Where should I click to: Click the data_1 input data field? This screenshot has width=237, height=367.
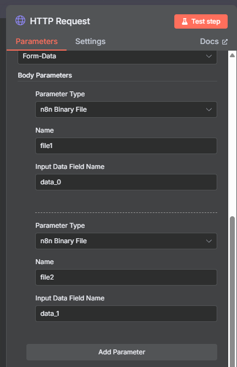pyautogui.click(x=126, y=314)
